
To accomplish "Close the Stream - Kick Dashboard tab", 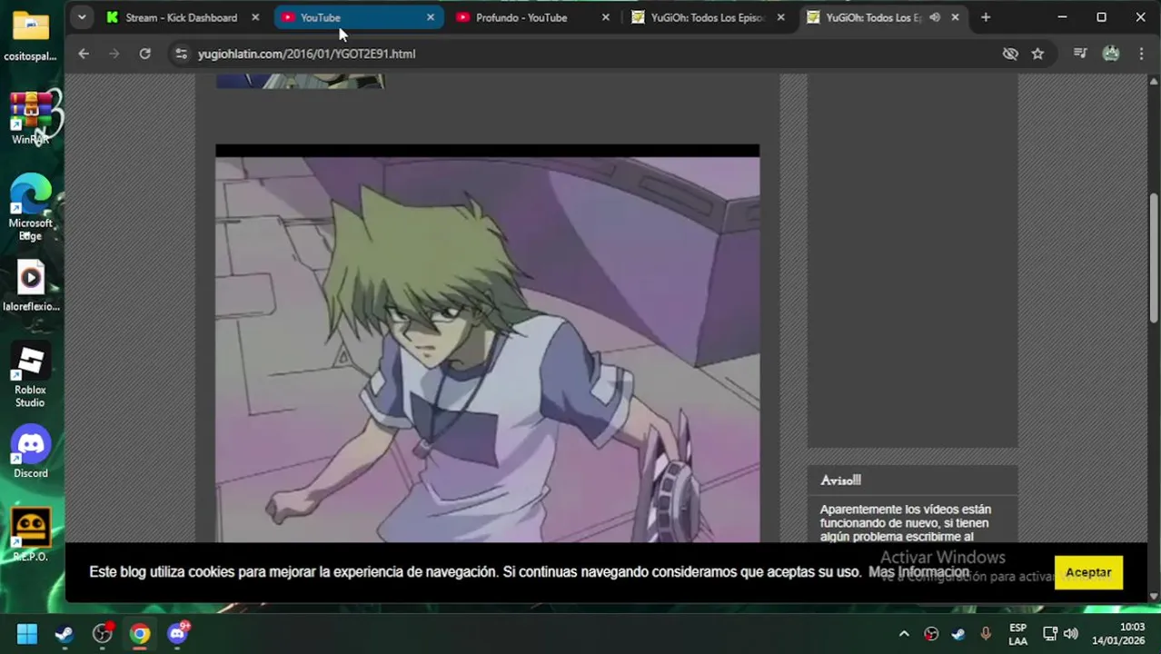I will (x=255, y=17).
